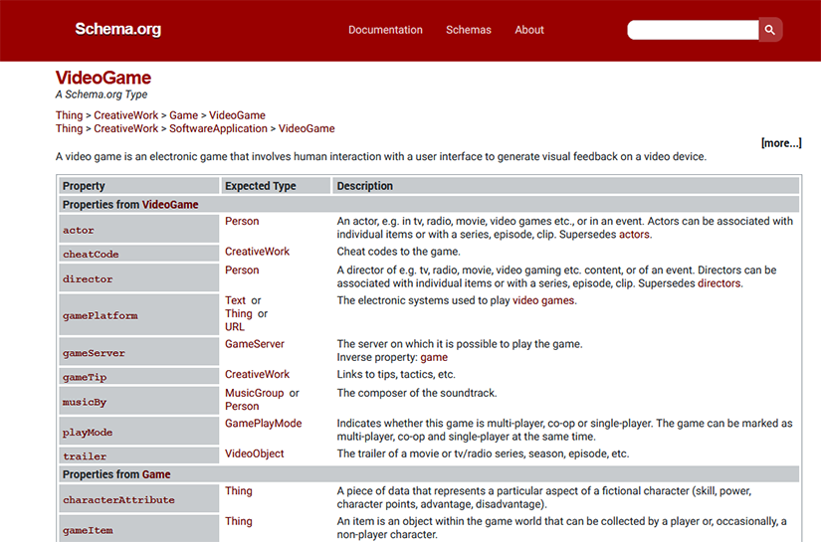The height and width of the screenshot is (542, 821).
Task: Open the actor property link
Action: (79, 231)
